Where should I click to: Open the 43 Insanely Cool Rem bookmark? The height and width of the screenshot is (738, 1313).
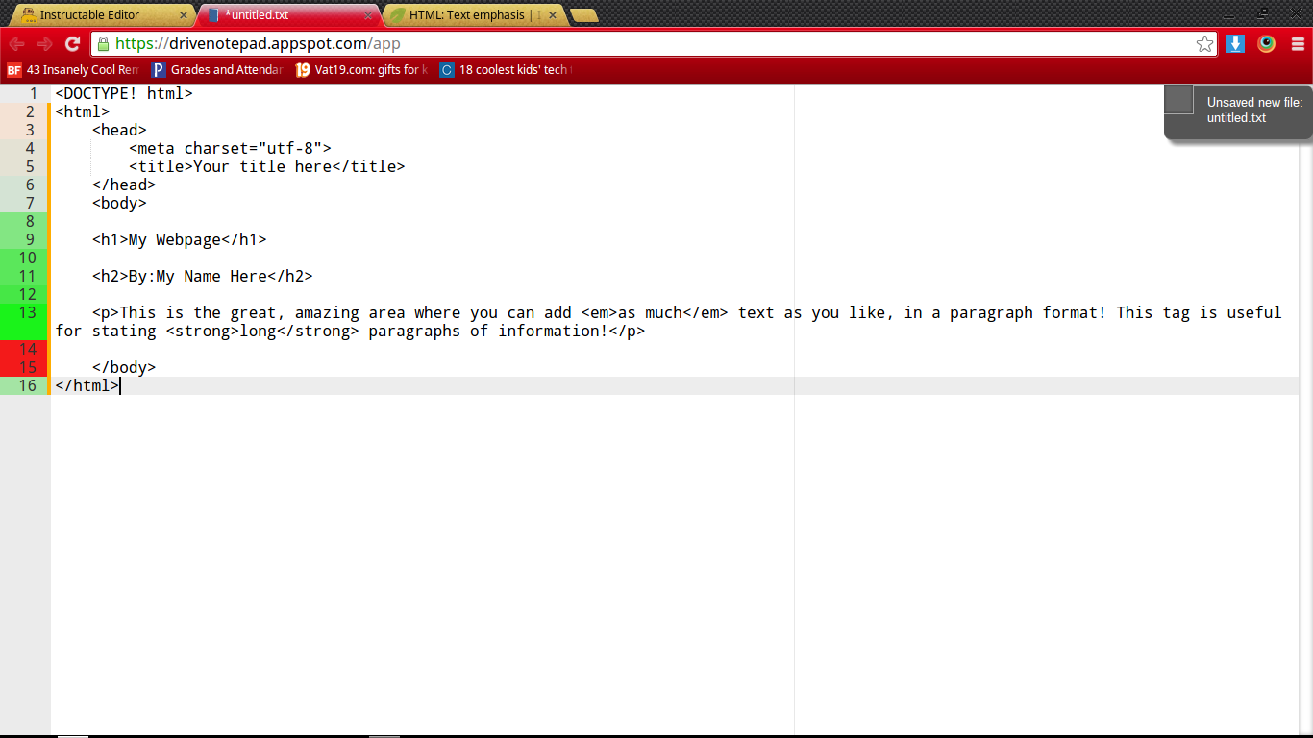pyautogui.click(x=73, y=70)
